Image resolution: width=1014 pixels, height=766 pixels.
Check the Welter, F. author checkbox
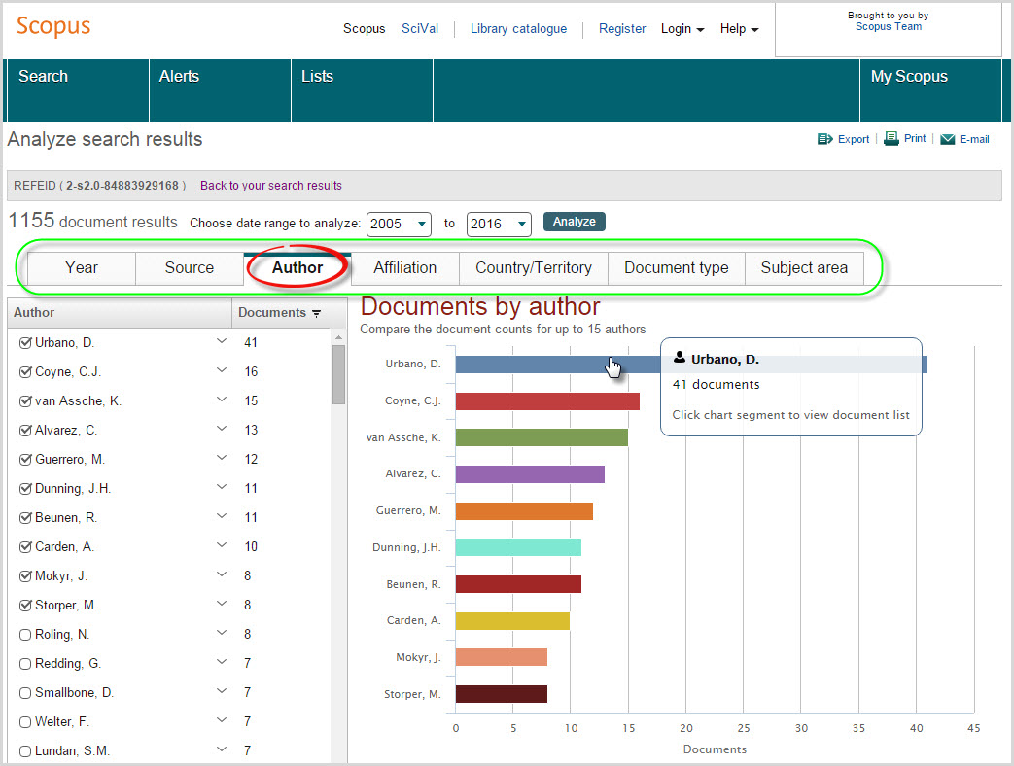pos(25,722)
